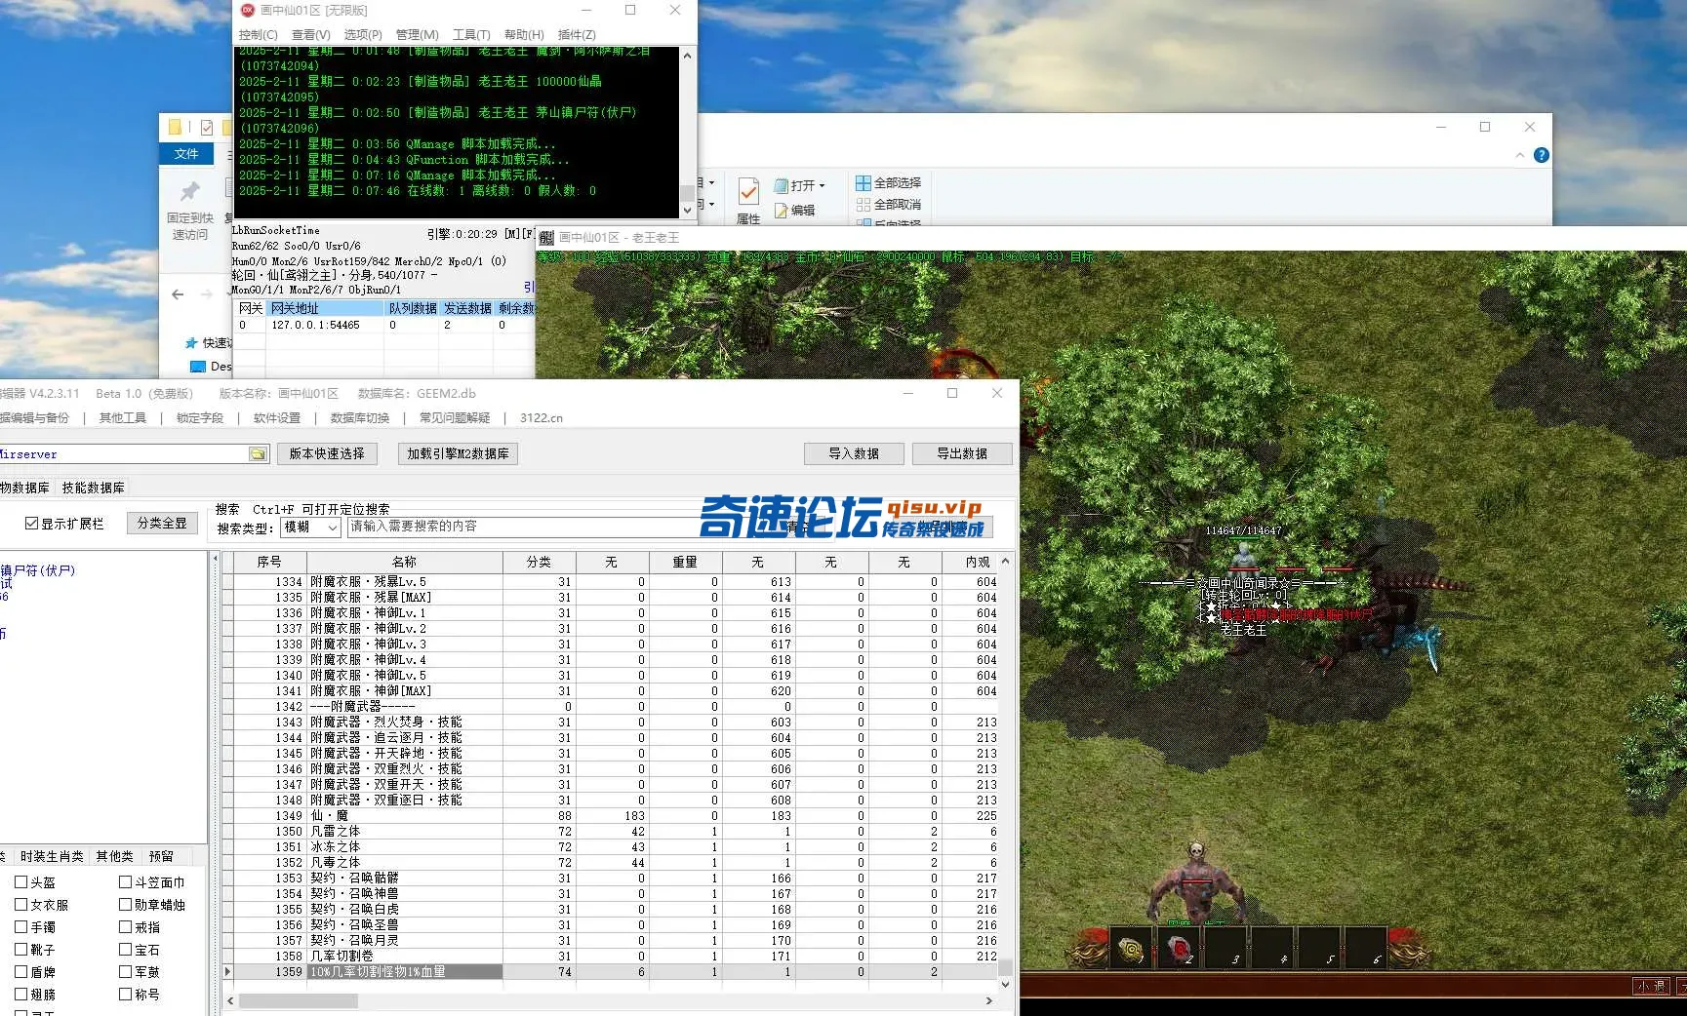Click the Select all (全部选择) icon in Explorer
The image size is (1687, 1016).
[863, 182]
